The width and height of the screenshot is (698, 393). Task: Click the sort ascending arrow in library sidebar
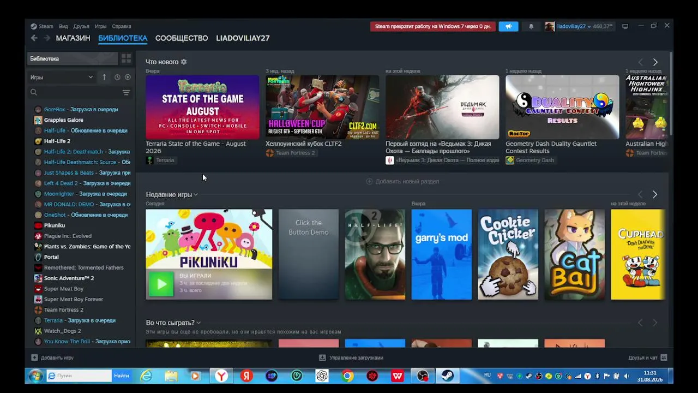tap(104, 78)
